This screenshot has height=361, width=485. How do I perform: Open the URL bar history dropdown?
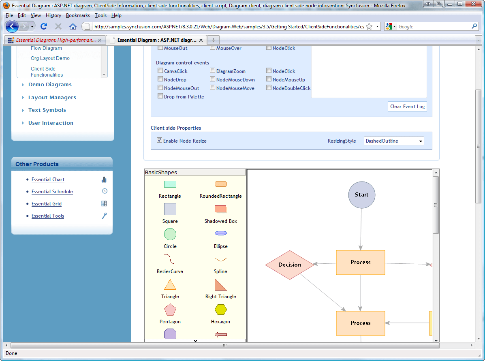[x=377, y=27]
